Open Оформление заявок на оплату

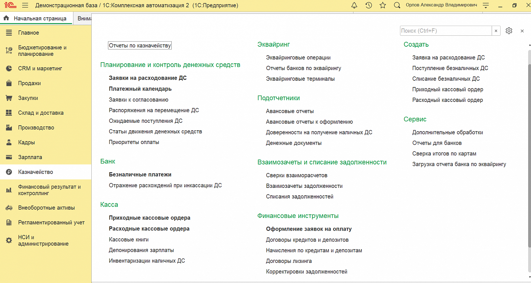pos(309,229)
